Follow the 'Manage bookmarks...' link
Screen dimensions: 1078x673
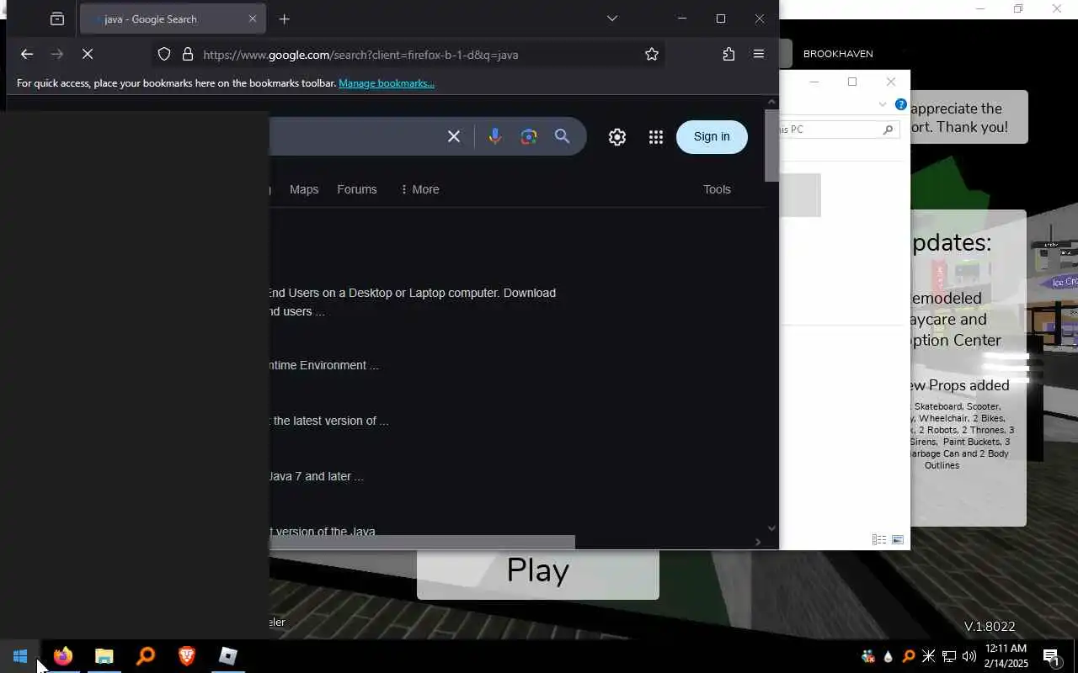point(387,83)
